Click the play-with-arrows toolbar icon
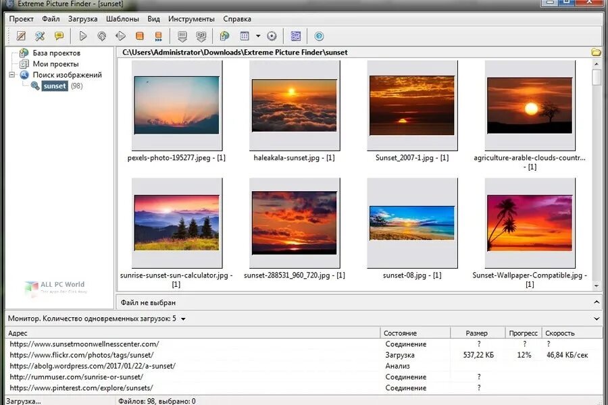The width and height of the screenshot is (608, 405). (121, 36)
